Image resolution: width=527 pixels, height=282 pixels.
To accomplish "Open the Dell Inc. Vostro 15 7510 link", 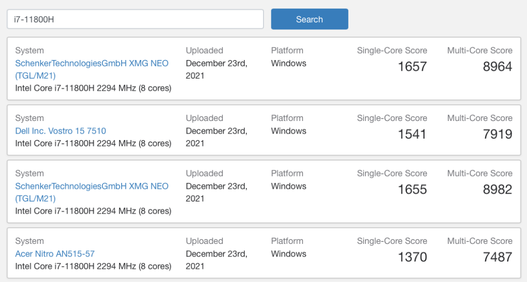I will click(x=61, y=131).
